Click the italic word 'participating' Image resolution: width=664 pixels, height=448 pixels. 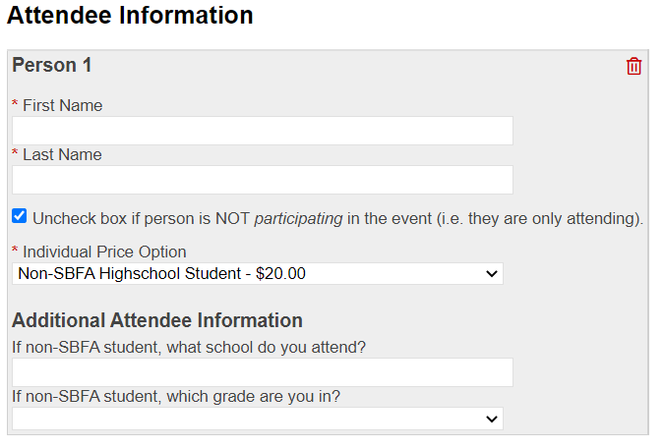[x=298, y=219]
